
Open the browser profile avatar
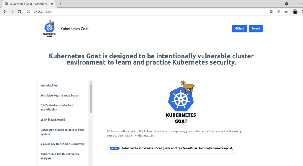(295, 12)
